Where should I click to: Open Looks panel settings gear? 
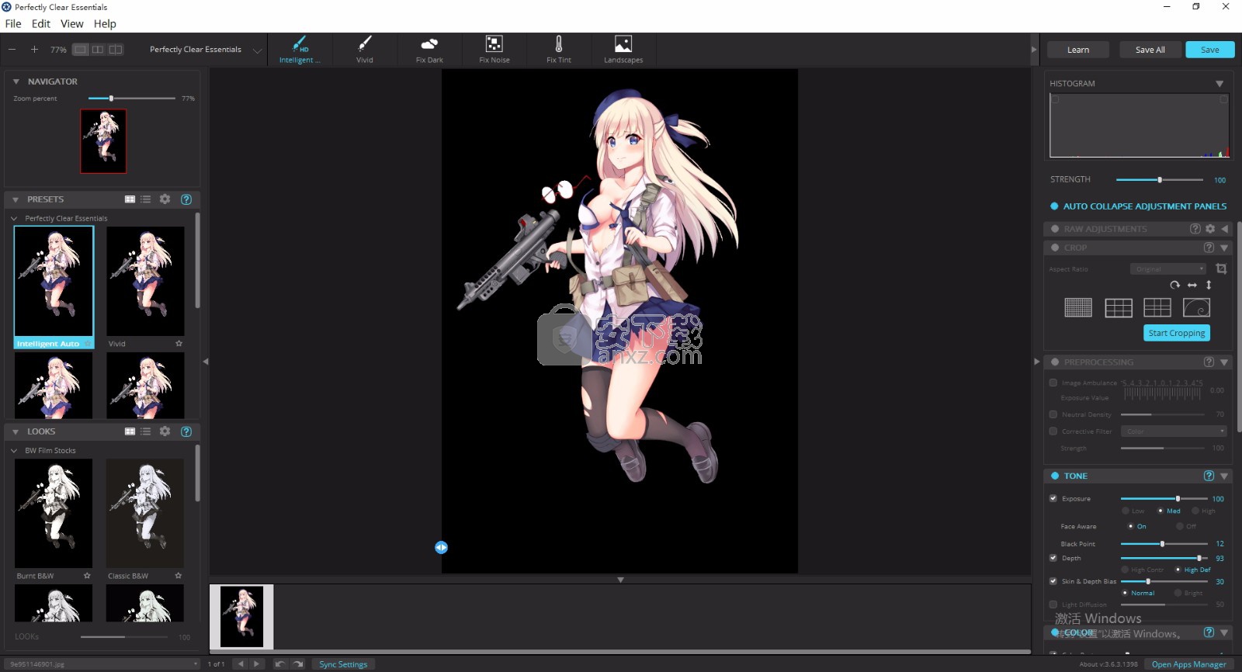tap(165, 431)
